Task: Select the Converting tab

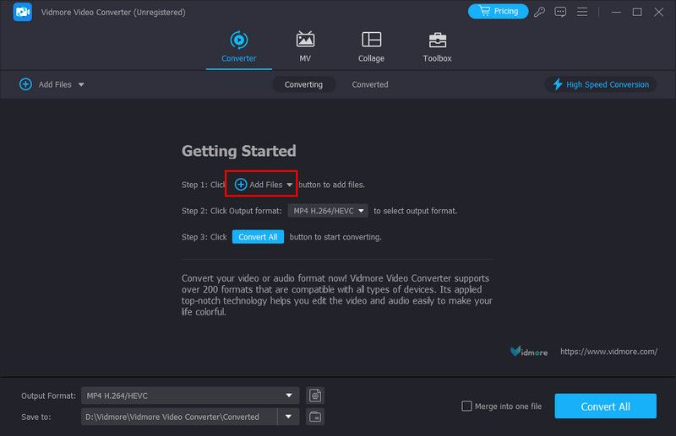Action: point(303,85)
